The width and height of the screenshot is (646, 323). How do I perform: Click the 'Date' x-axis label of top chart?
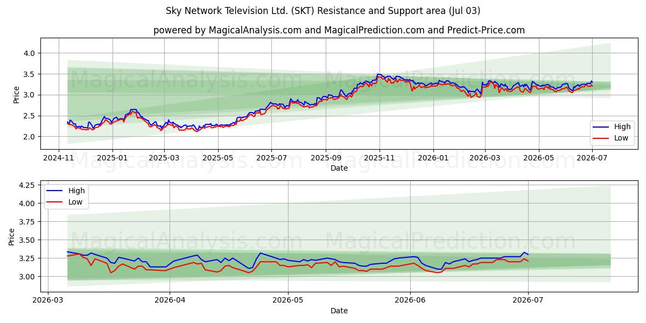339,168
